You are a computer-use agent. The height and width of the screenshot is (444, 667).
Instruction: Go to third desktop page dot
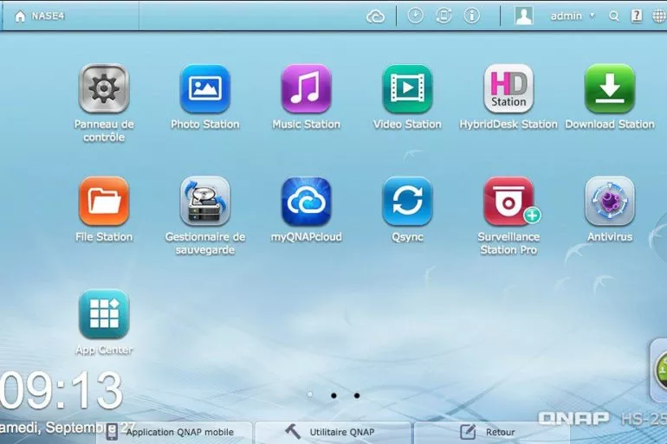[357, 396]
